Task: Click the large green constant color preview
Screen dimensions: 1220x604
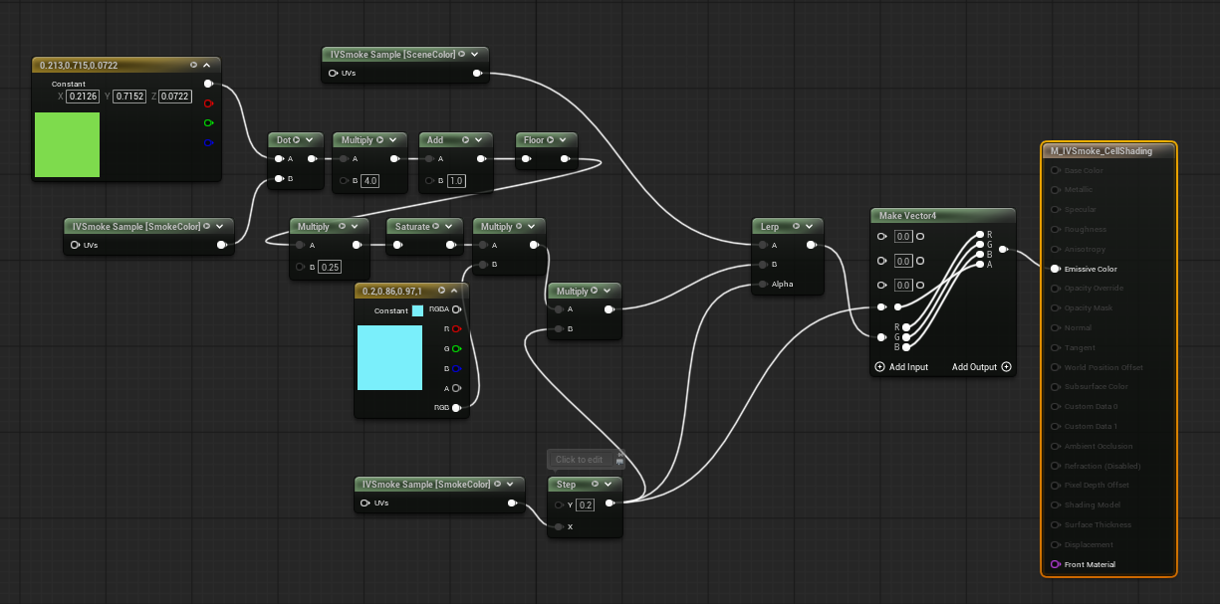Action: (x=67, y=144)
